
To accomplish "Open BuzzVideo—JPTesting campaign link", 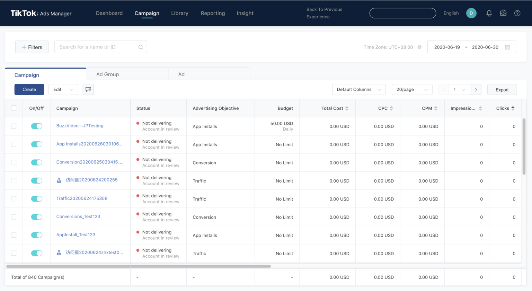I will coord(80,126).
